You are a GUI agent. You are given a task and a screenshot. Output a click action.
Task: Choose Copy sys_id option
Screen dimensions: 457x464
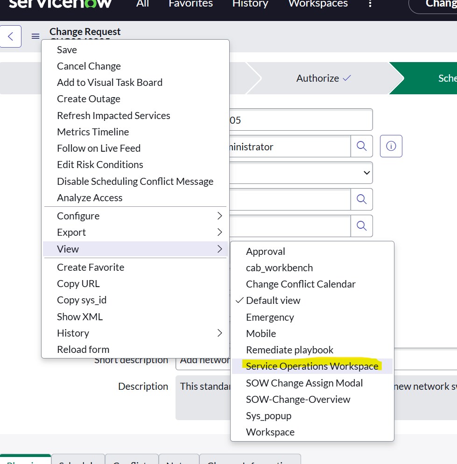(x=135, y=300)
